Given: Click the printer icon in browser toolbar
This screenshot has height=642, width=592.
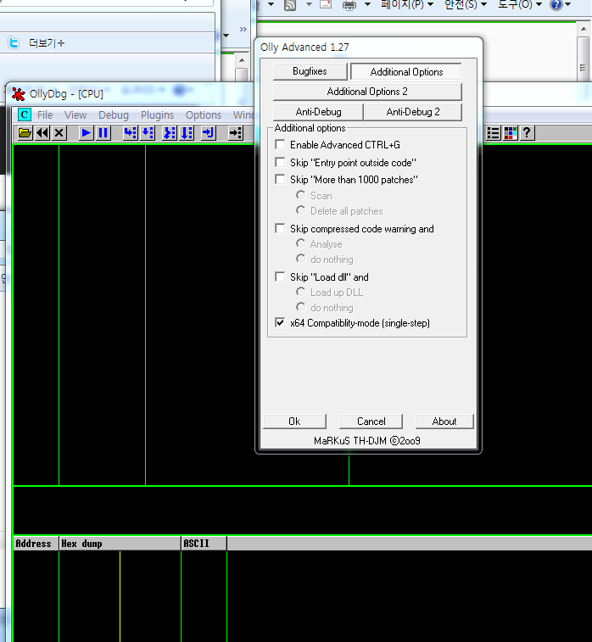Looking at the screenshot, I should tap(349, 5).
